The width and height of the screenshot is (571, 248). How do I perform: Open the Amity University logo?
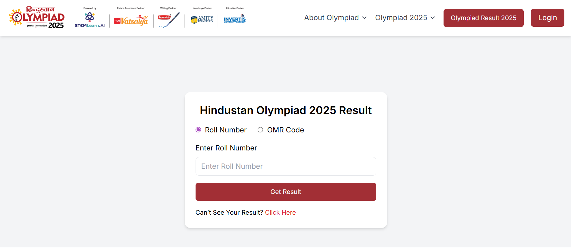coord(202,20)
